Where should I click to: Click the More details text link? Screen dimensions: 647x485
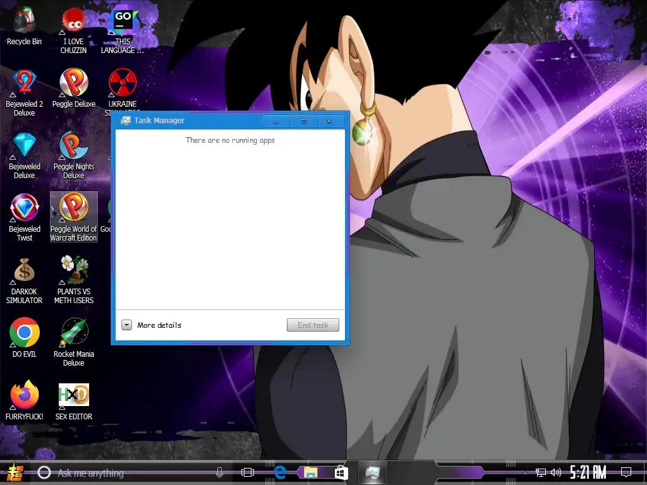159,325
